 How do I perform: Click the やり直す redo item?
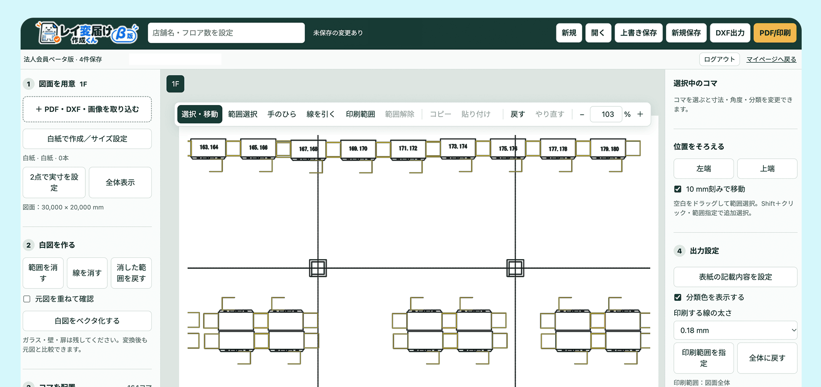click(x=550, y=114)
